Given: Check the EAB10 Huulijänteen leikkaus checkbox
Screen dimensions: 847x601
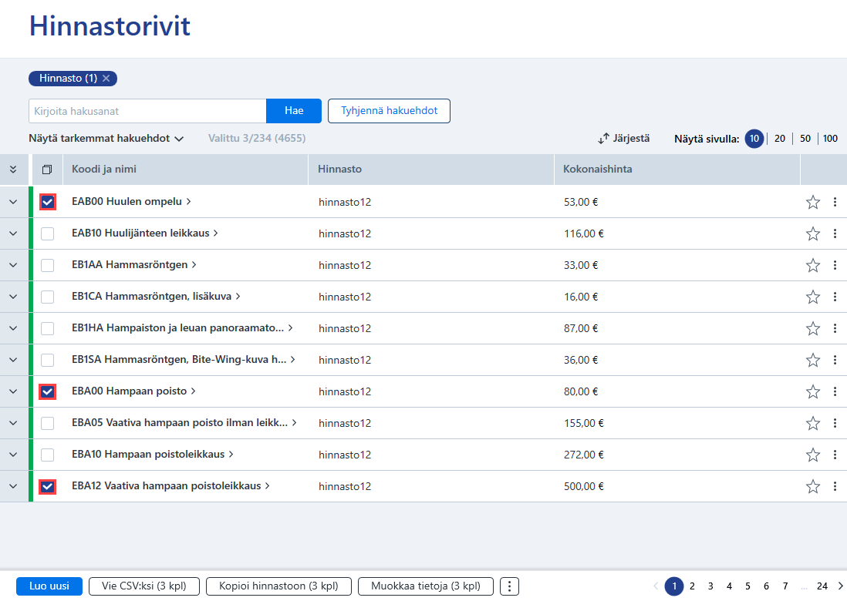Looking at the screenshot, I should [x=48, y=233].
